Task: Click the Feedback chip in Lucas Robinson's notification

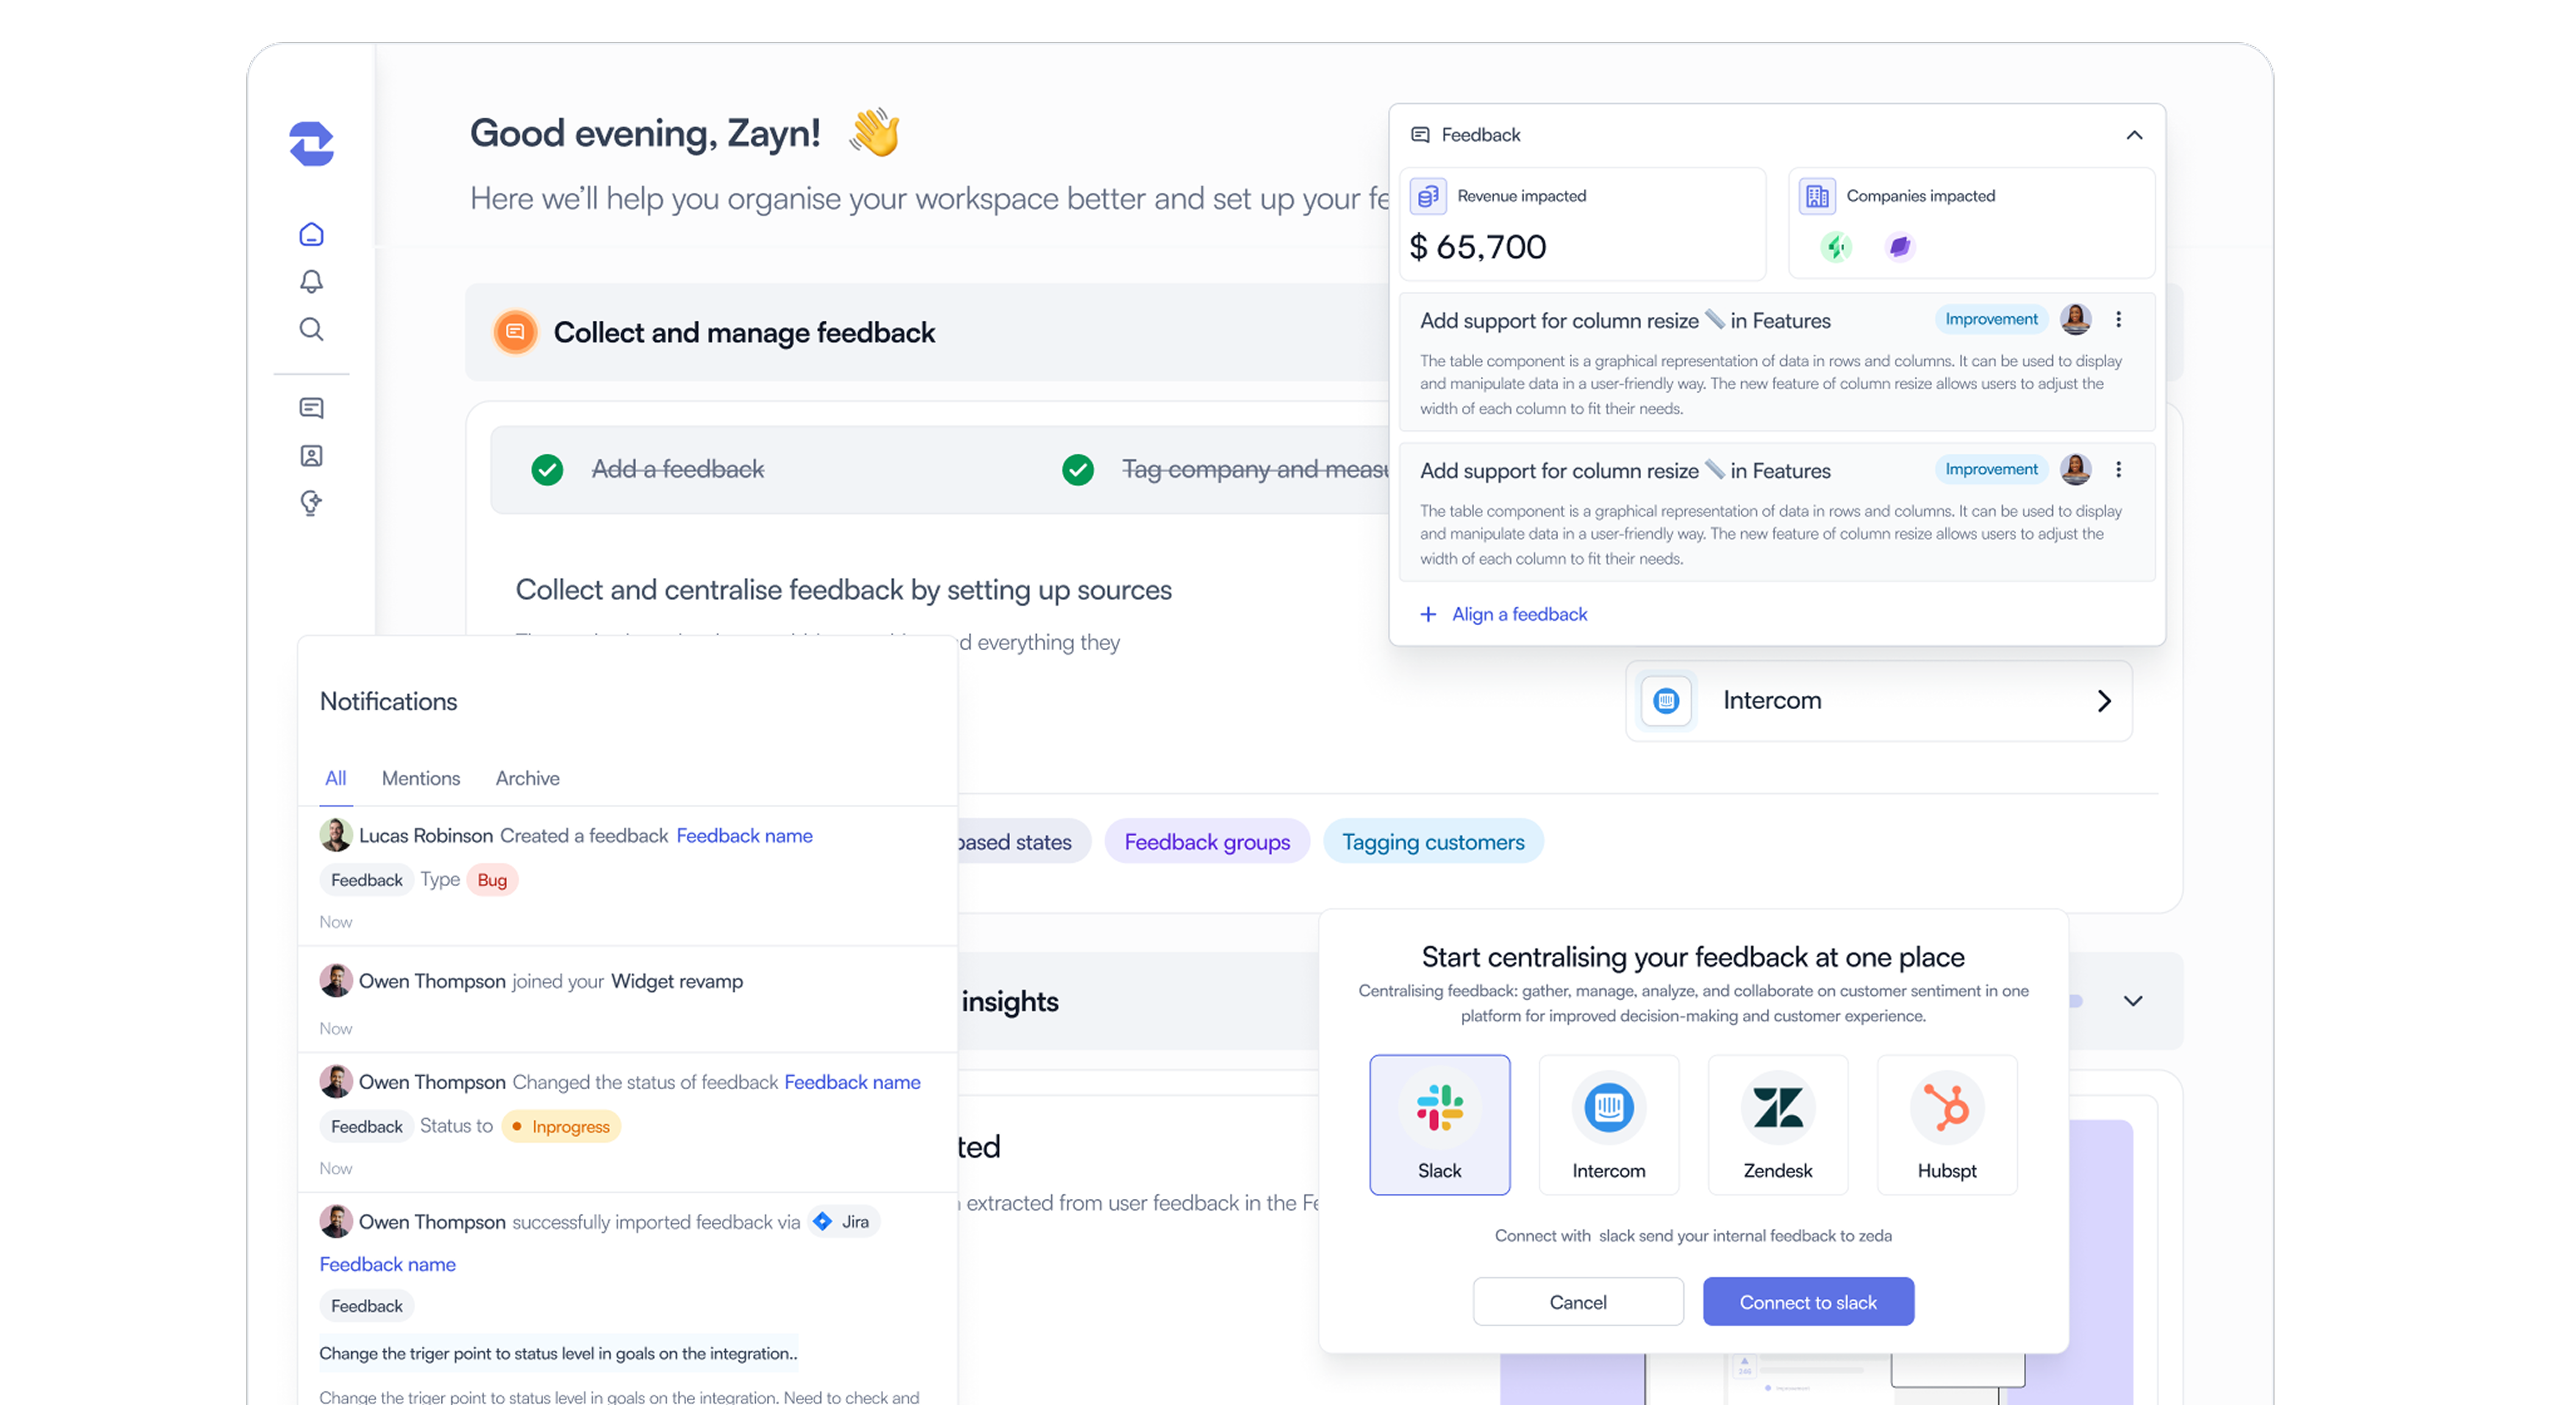Action: (366, 880)
